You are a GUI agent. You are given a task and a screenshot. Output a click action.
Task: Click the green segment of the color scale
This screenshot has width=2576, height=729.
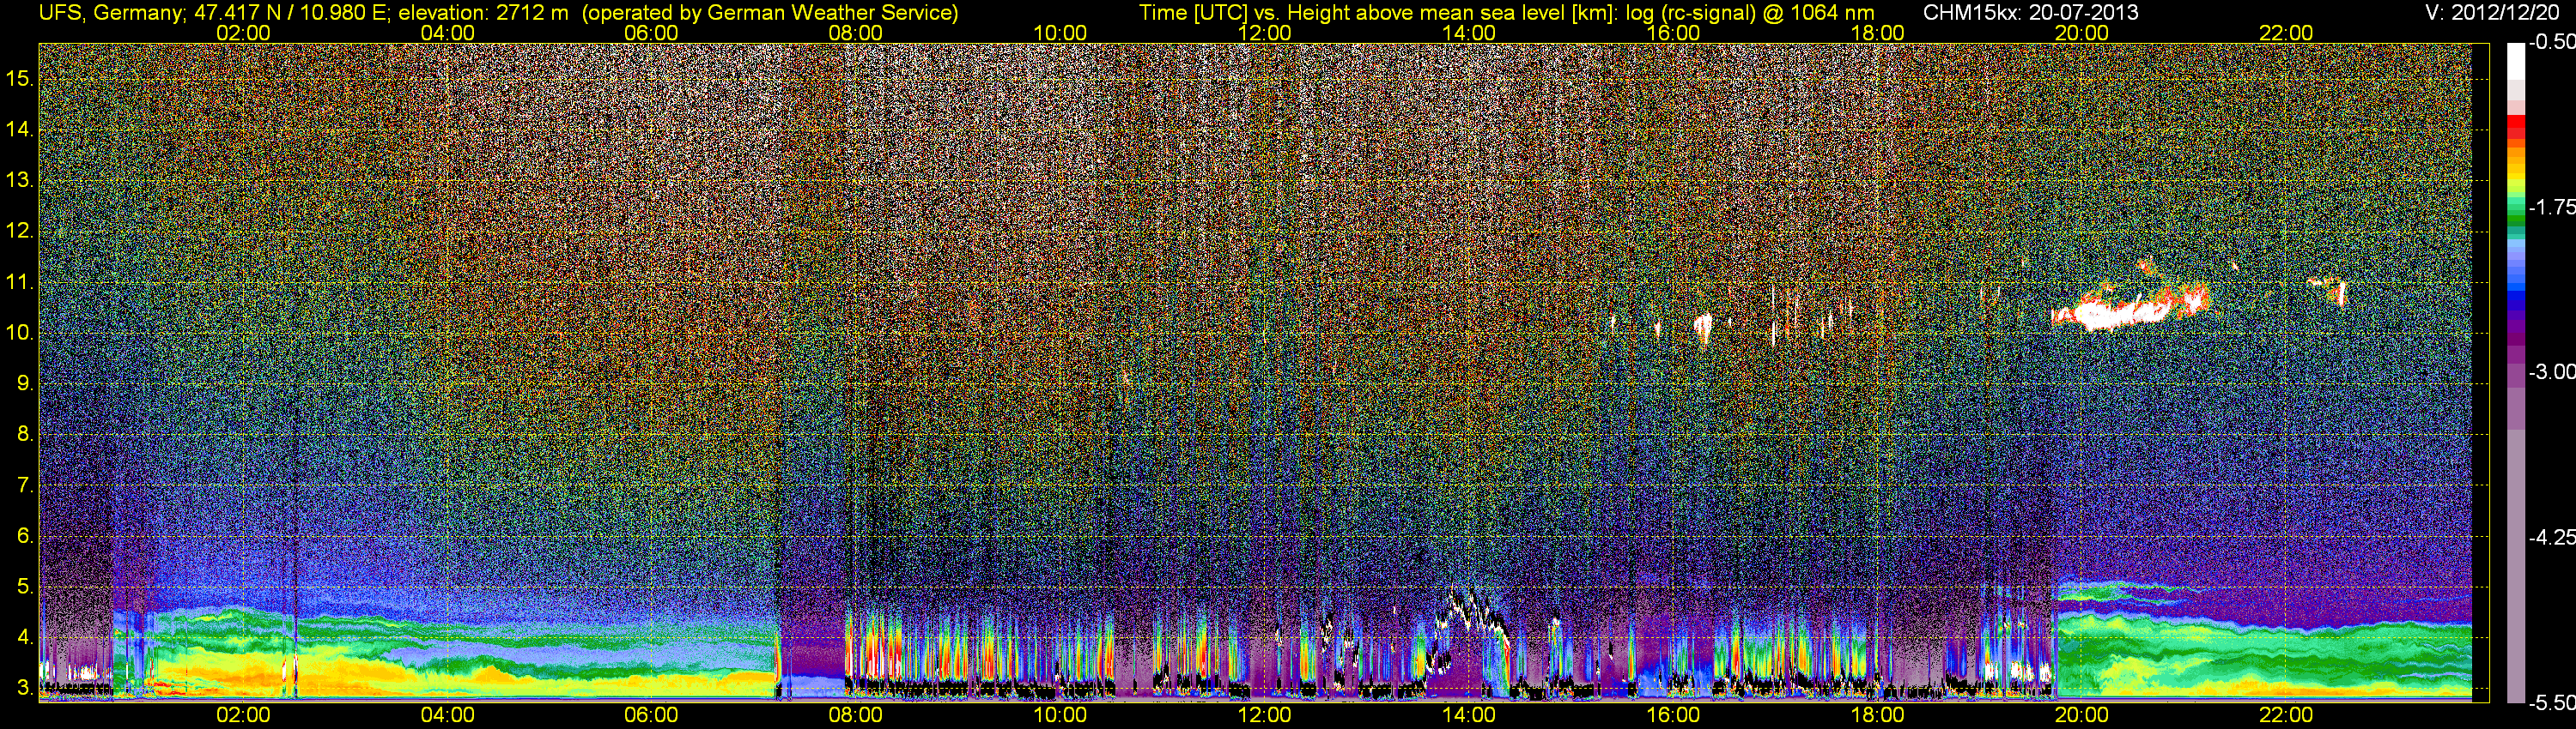(2515, 221)
